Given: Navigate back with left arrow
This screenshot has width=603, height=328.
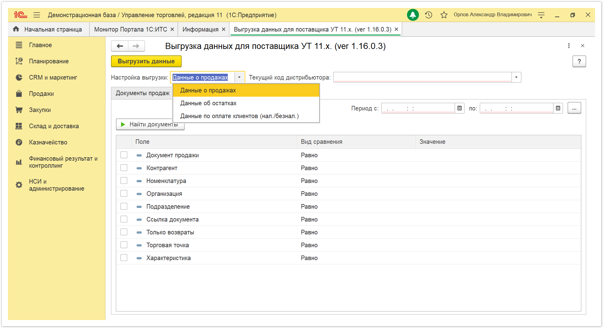Looking at the screenshot, I should [x=120, y=46].
